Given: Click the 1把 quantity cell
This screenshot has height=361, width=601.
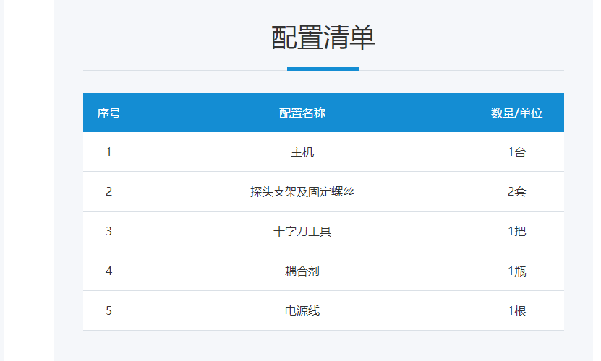Looking at the screenshot, I should (x=516, y=231).
